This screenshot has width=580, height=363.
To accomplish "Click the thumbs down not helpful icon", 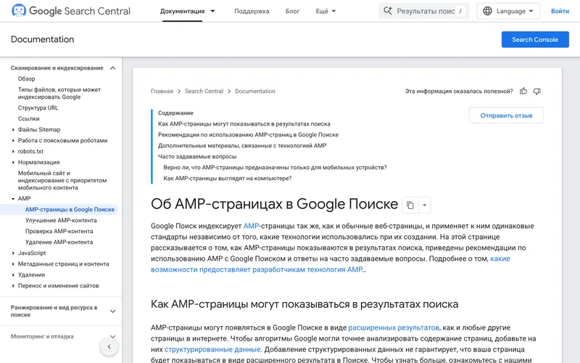I will point(536,91).
